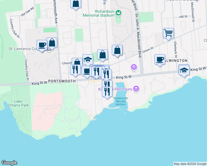Open the restaurant marker covering the Kingston Pen Tours label
Image resolution: width=207 pixels, height=166 pixels.
[107, 92]
